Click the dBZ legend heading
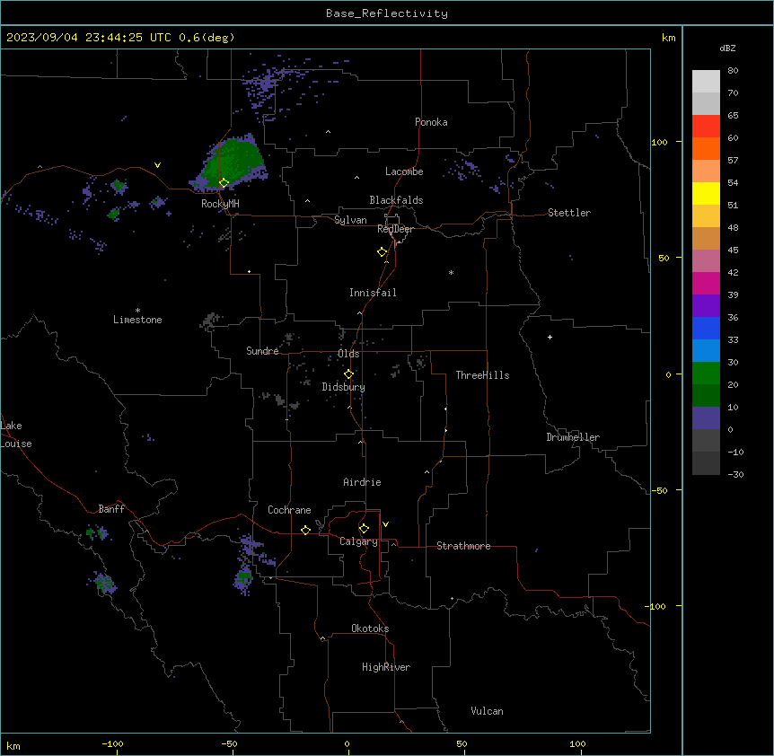This screenshot has width=774, height=756. pyautogui.click(x=727, y=48)
